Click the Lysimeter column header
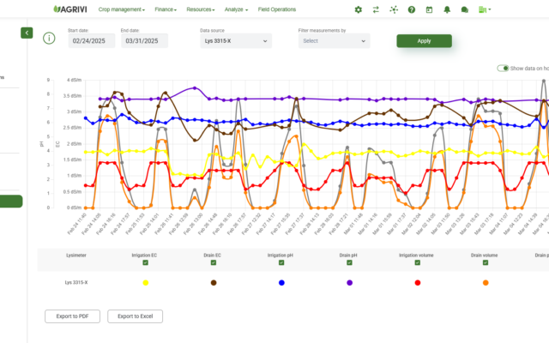 76,256
